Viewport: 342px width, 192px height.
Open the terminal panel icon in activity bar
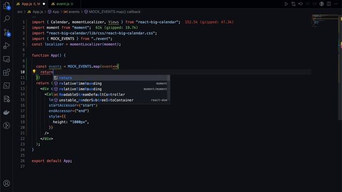point(6,85)
